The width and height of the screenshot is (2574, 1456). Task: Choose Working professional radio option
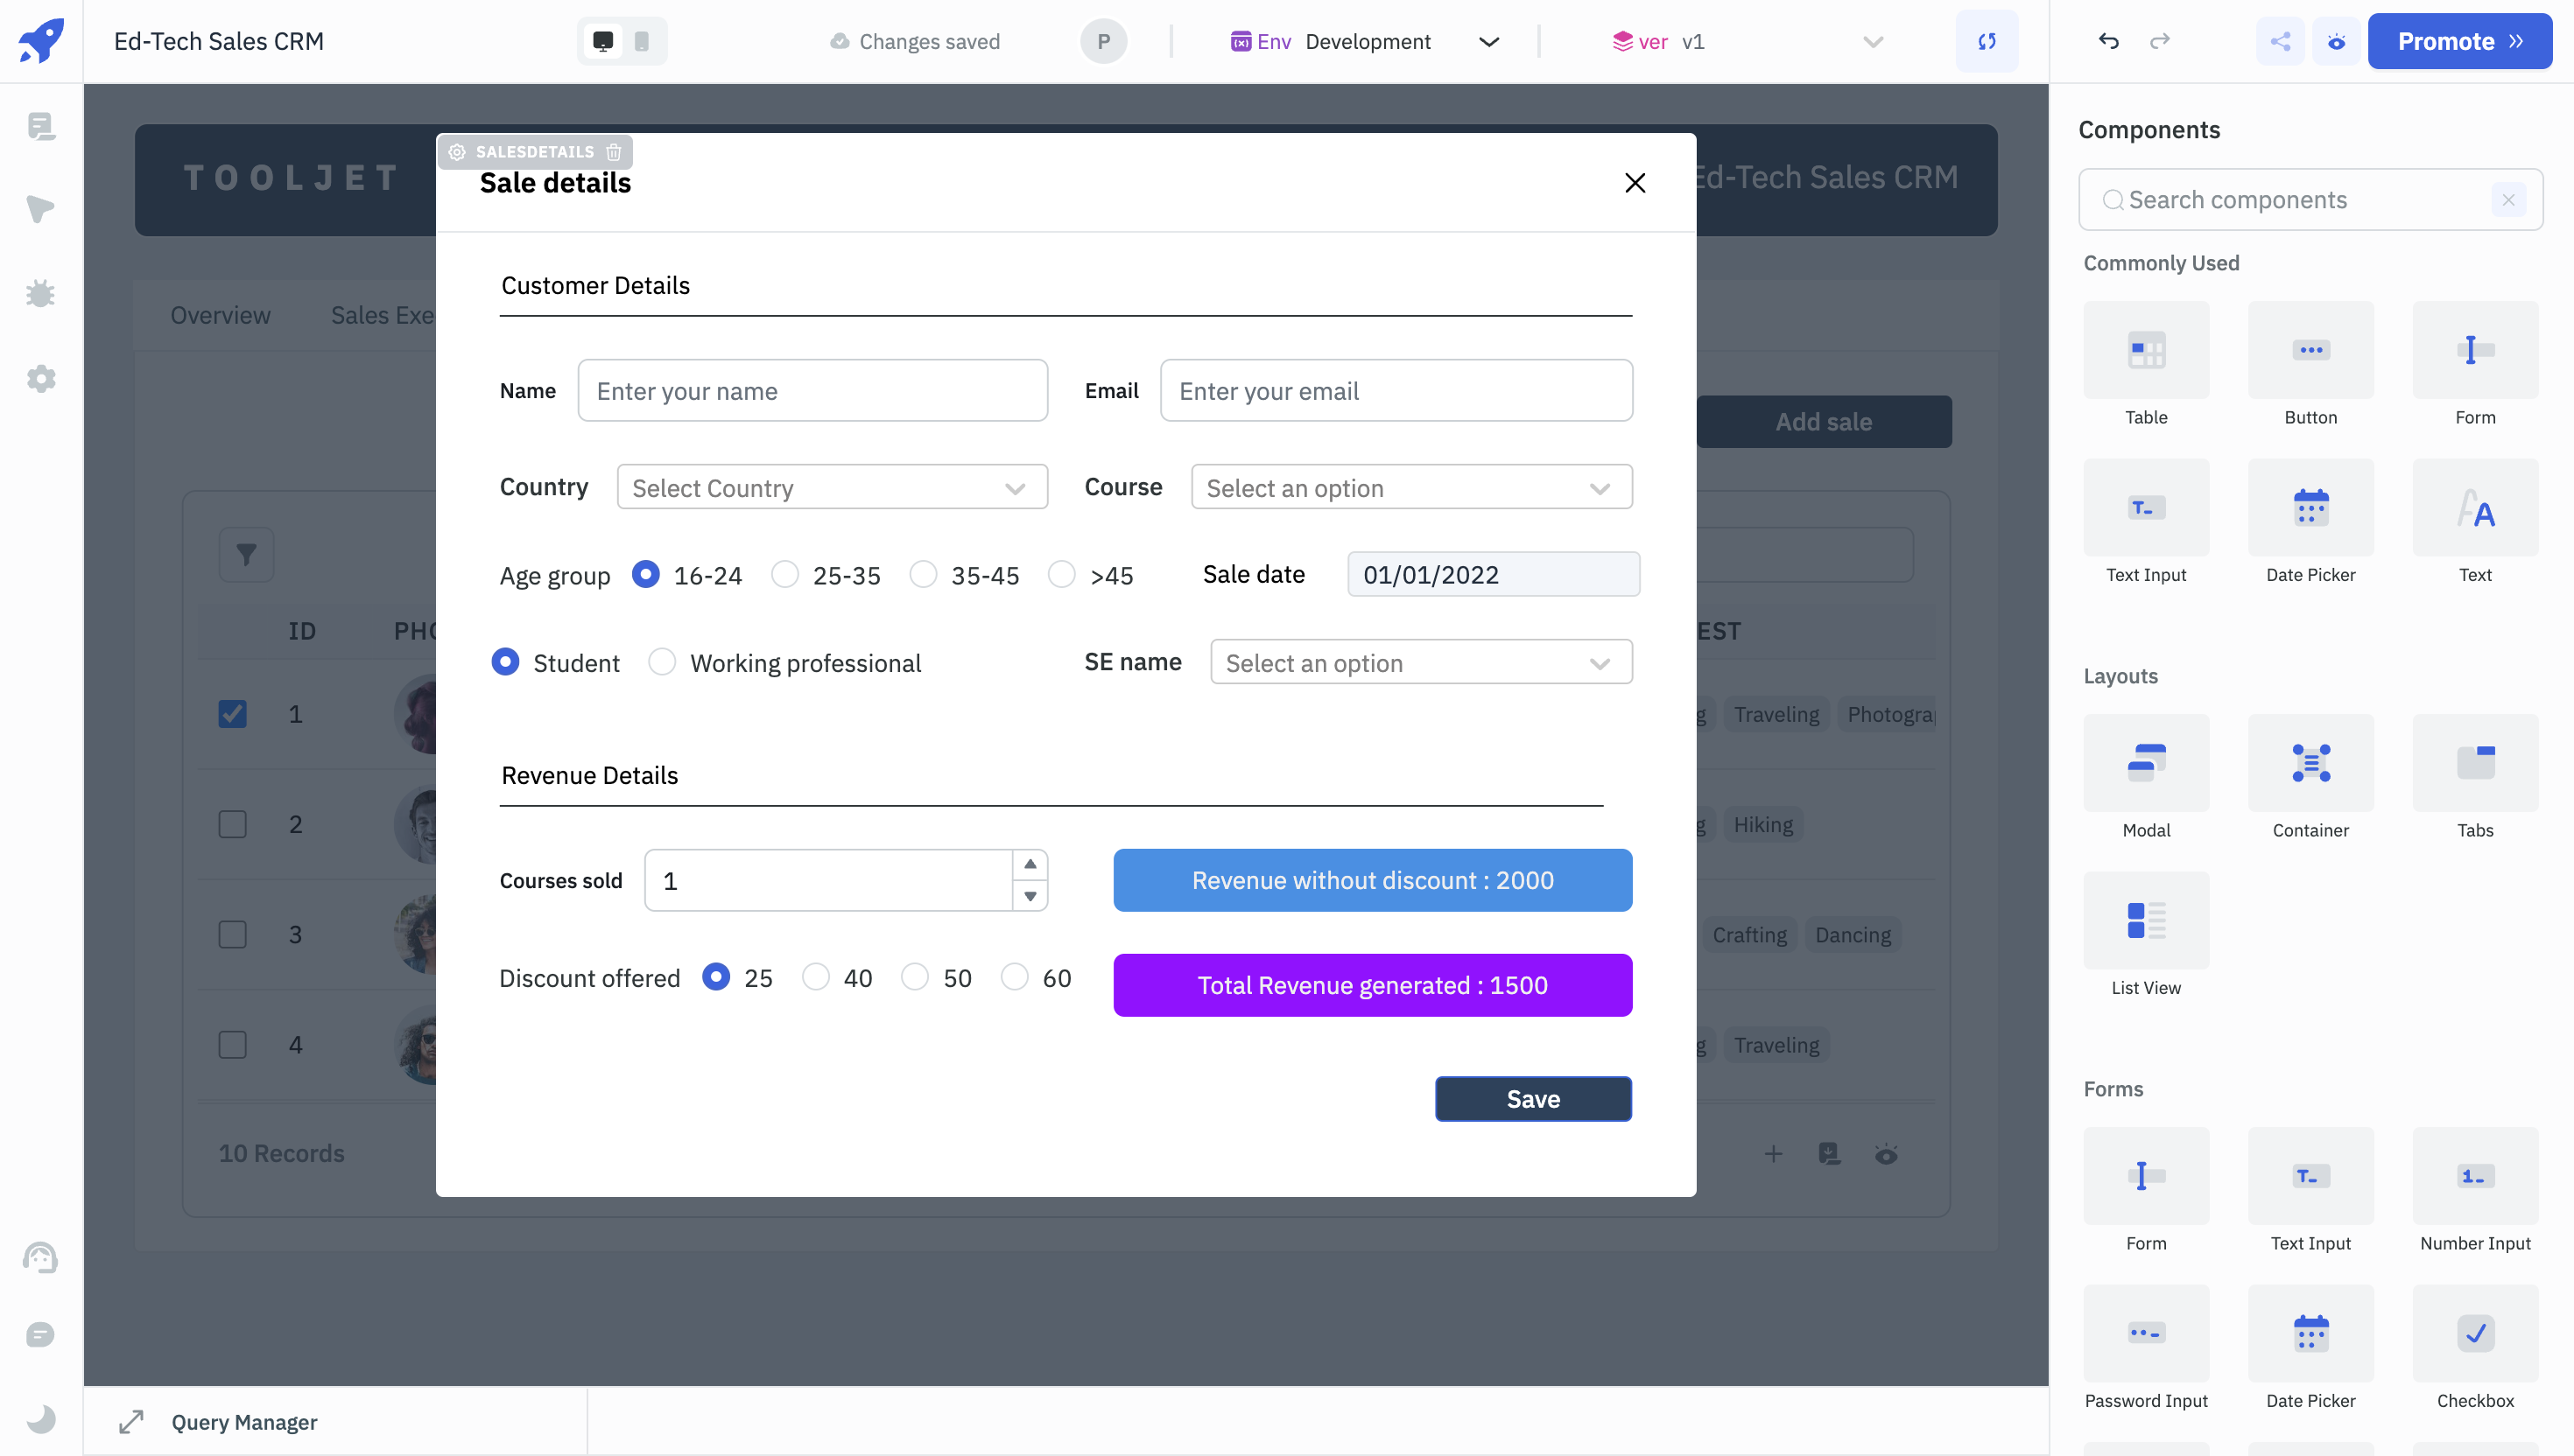(x=662, y=662)
